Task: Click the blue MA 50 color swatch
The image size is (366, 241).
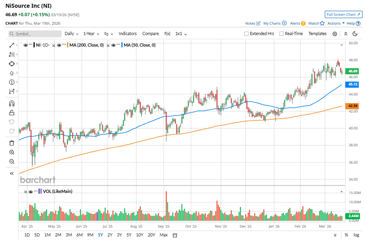Action: click(121, 45)
